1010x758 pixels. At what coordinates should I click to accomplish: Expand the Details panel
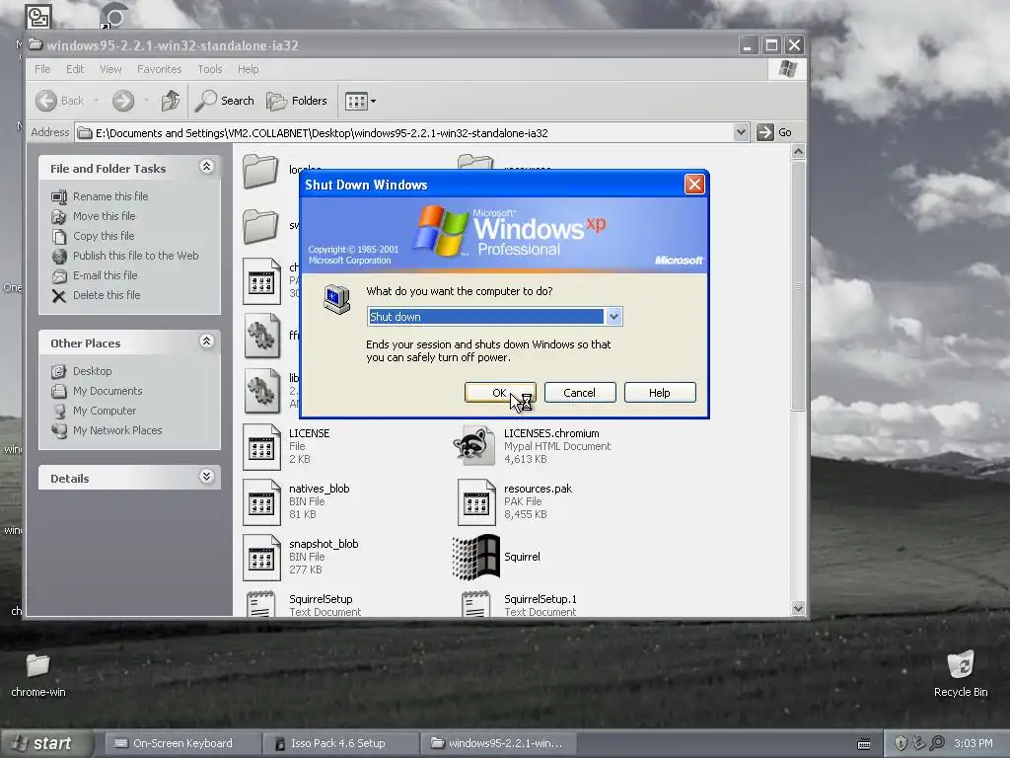(206, 477)
